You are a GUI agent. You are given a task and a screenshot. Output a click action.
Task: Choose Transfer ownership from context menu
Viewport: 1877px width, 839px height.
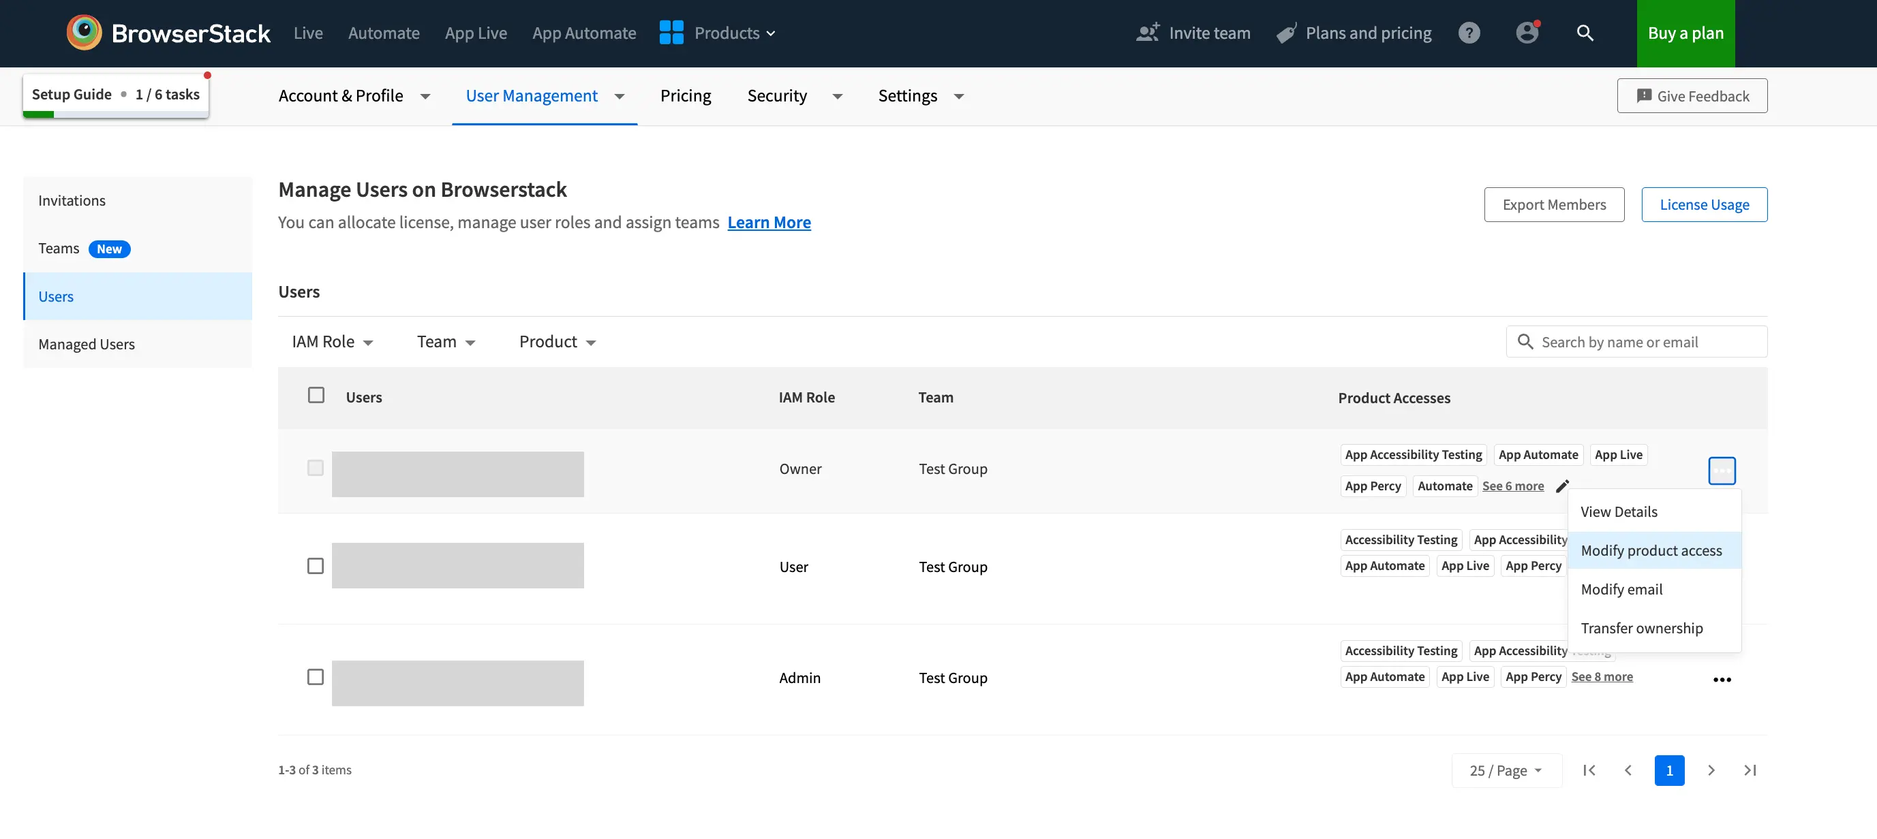(x=1642, y=628)
